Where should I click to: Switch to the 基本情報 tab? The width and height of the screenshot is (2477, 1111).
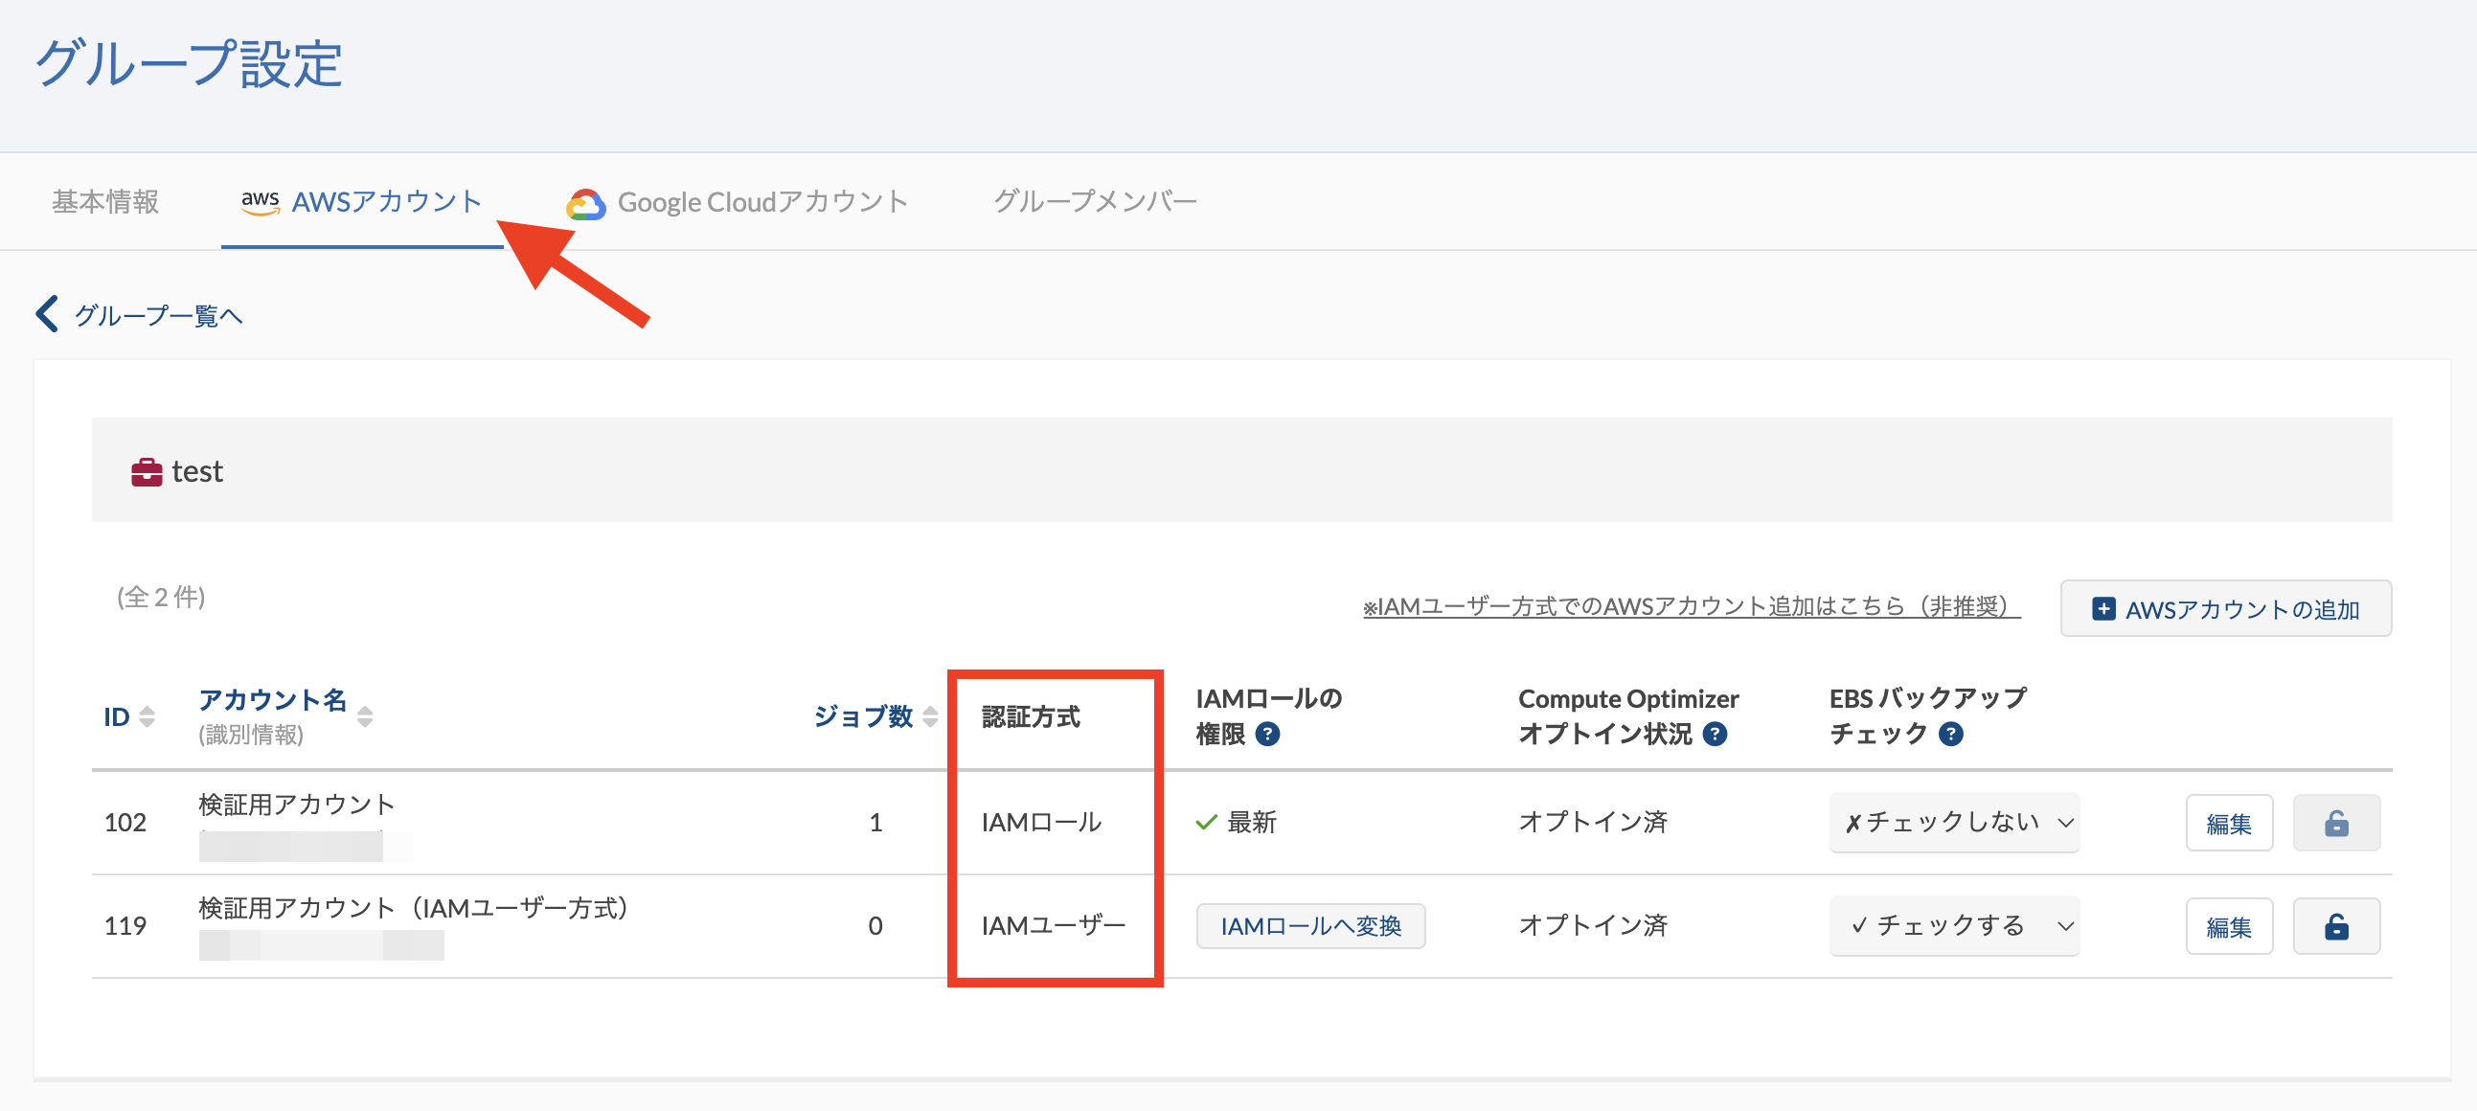pyautogui.click(x=105, y=202)
